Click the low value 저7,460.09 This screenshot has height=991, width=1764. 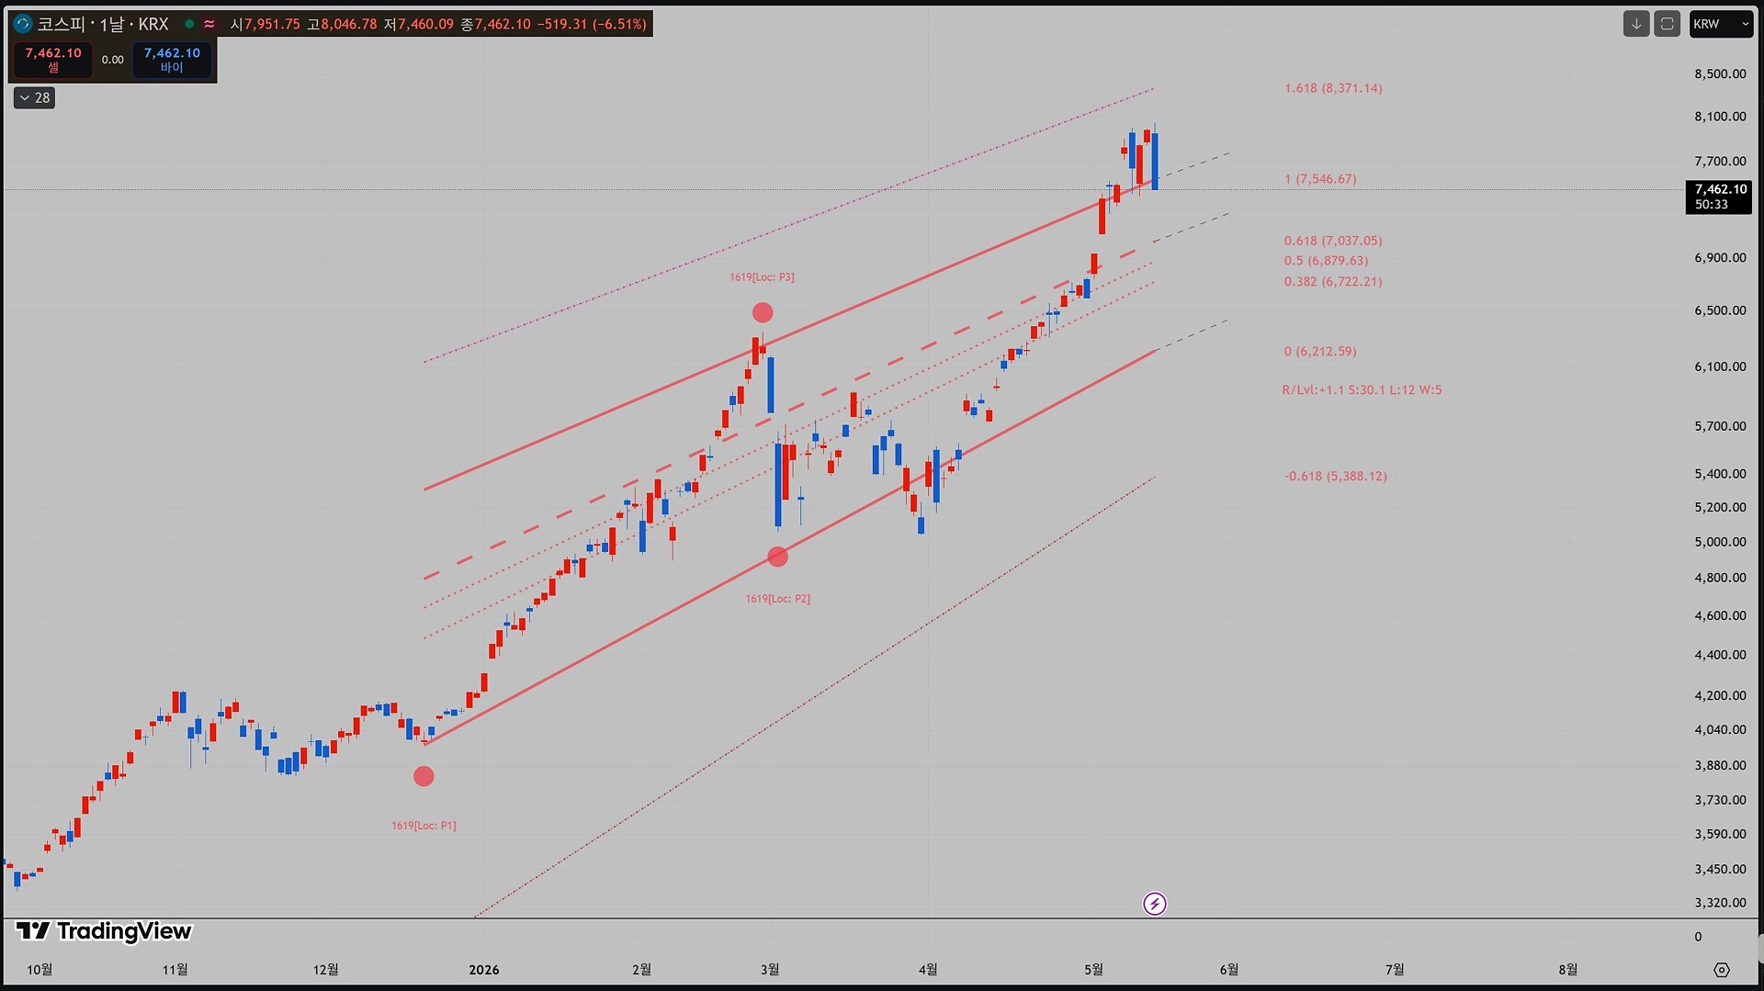tap(418, 24)
